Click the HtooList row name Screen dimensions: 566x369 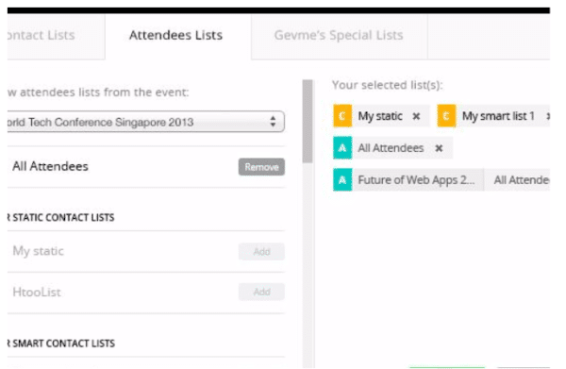pyautogui.click(x=37, y=292)
